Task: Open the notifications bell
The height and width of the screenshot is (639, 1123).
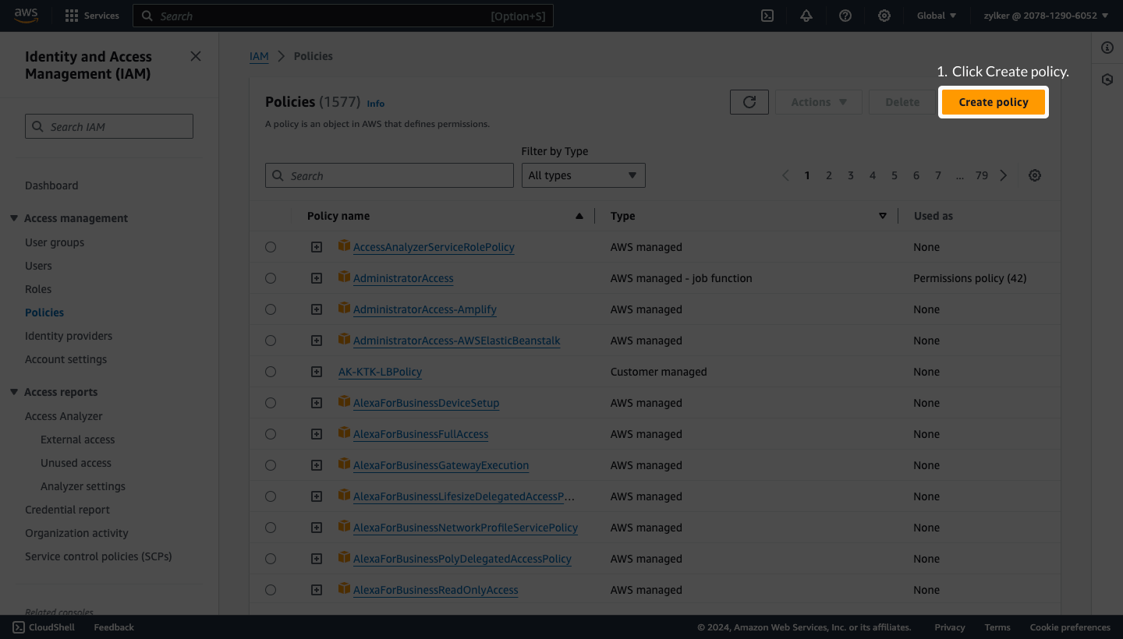Action: coord(806,16)
